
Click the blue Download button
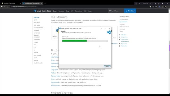[130, 11]
